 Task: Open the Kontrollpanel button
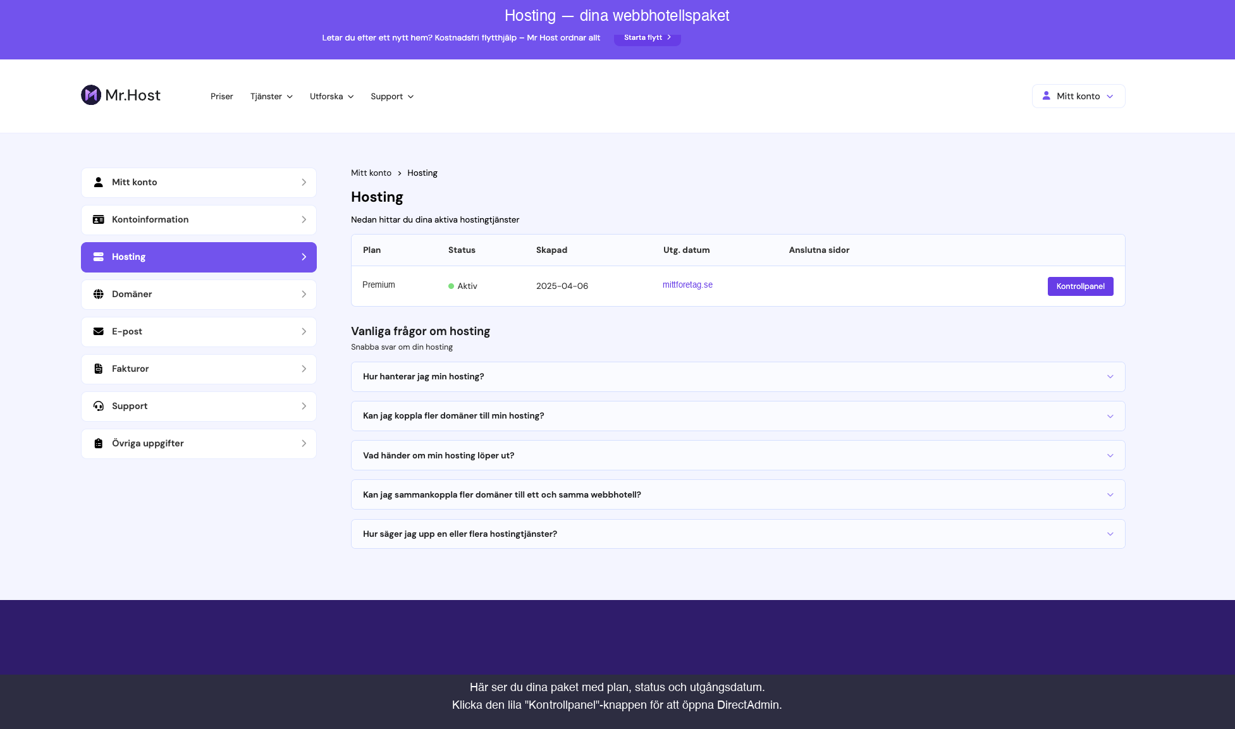coord(1080,286)
